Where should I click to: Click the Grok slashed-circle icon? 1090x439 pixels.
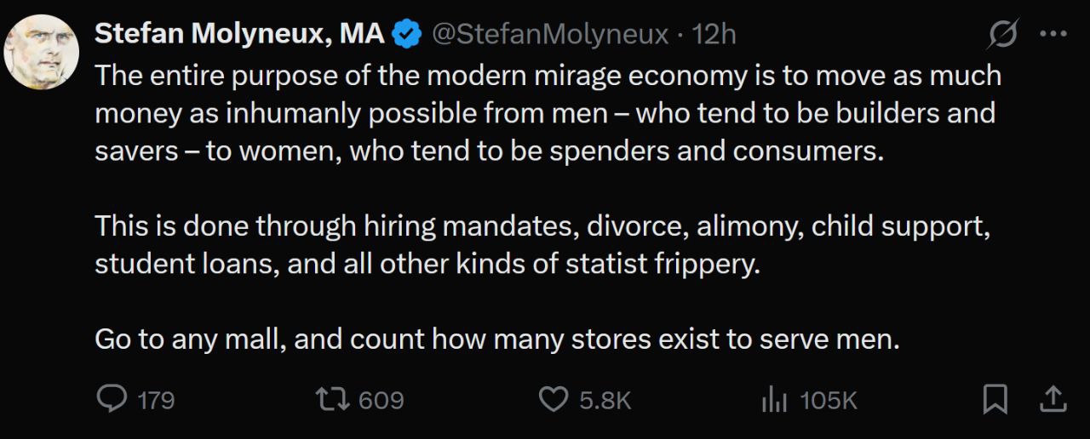[1003, 34]
